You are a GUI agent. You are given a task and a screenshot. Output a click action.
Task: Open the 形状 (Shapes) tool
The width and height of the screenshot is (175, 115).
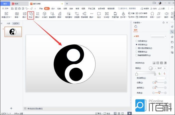pyautogui.click(x=31, y=15)
